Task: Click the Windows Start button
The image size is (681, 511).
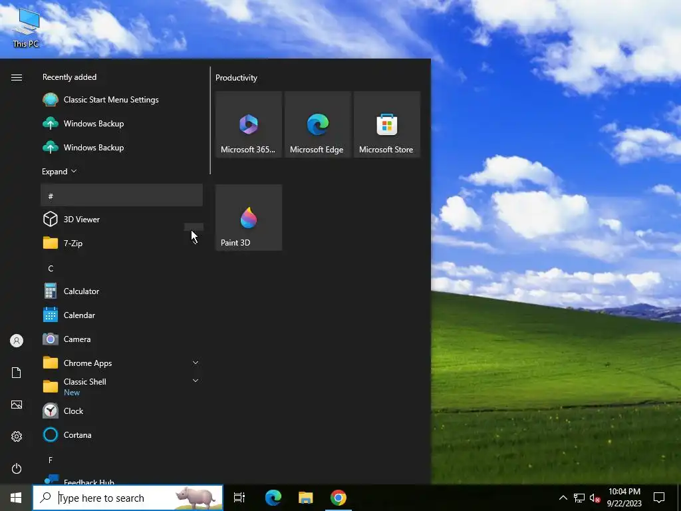Action: pos(16,498)
